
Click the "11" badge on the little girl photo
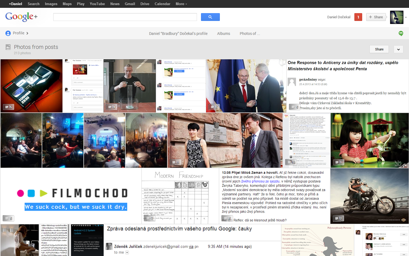pos(338,162)
